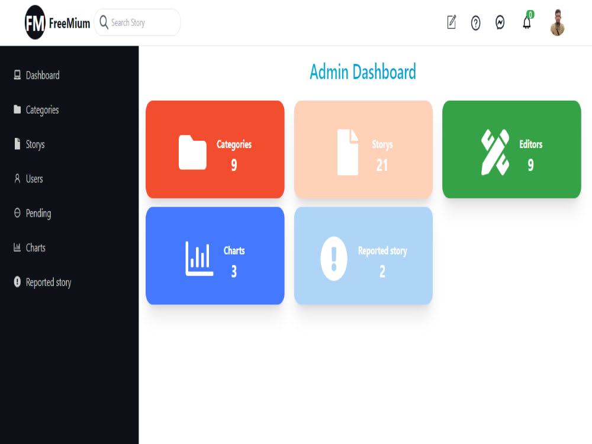Click the Categories folder icon in sidebar

[x=17, y=109]
